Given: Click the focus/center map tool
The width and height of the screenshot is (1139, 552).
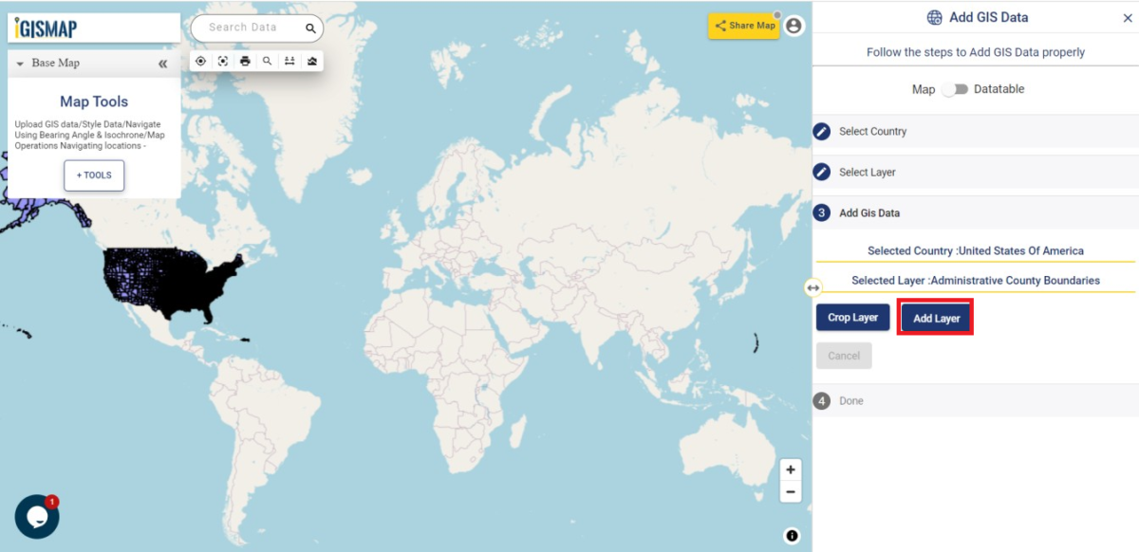Looking at the screenshot, I should tap(223, 61).
